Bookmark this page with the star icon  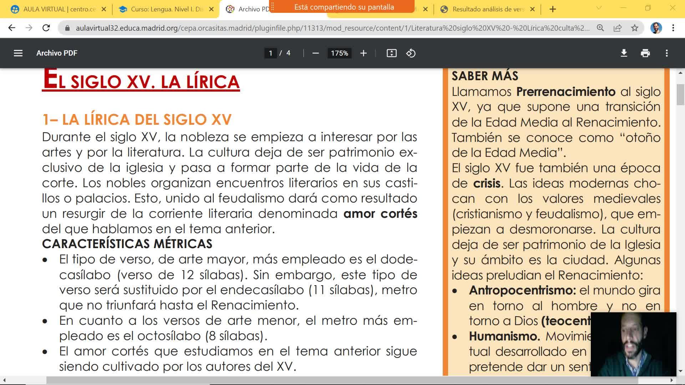[x=634, y=28]
